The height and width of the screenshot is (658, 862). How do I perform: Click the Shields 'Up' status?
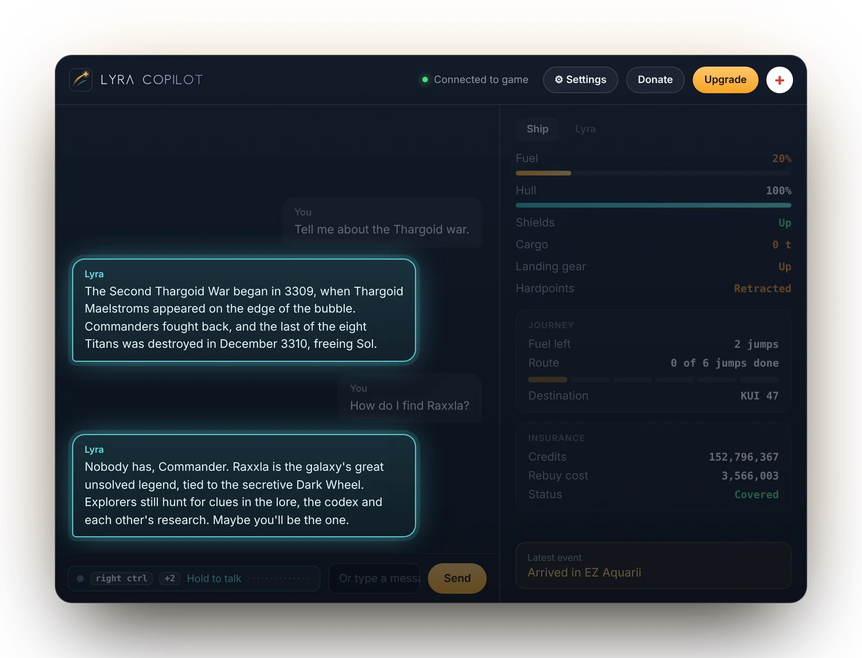pyautogui.click(x=784, y=223)
